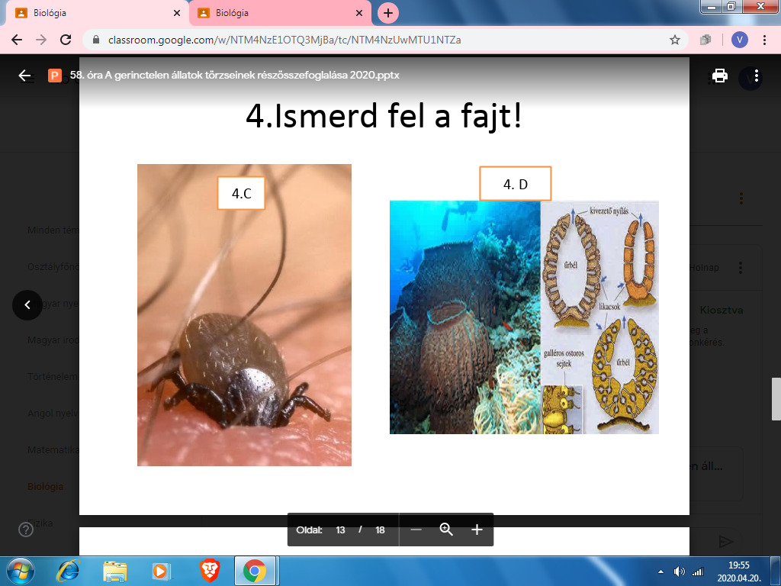
Task: Click the Chrome extensions icon near profile
Action: click(706, 40)
